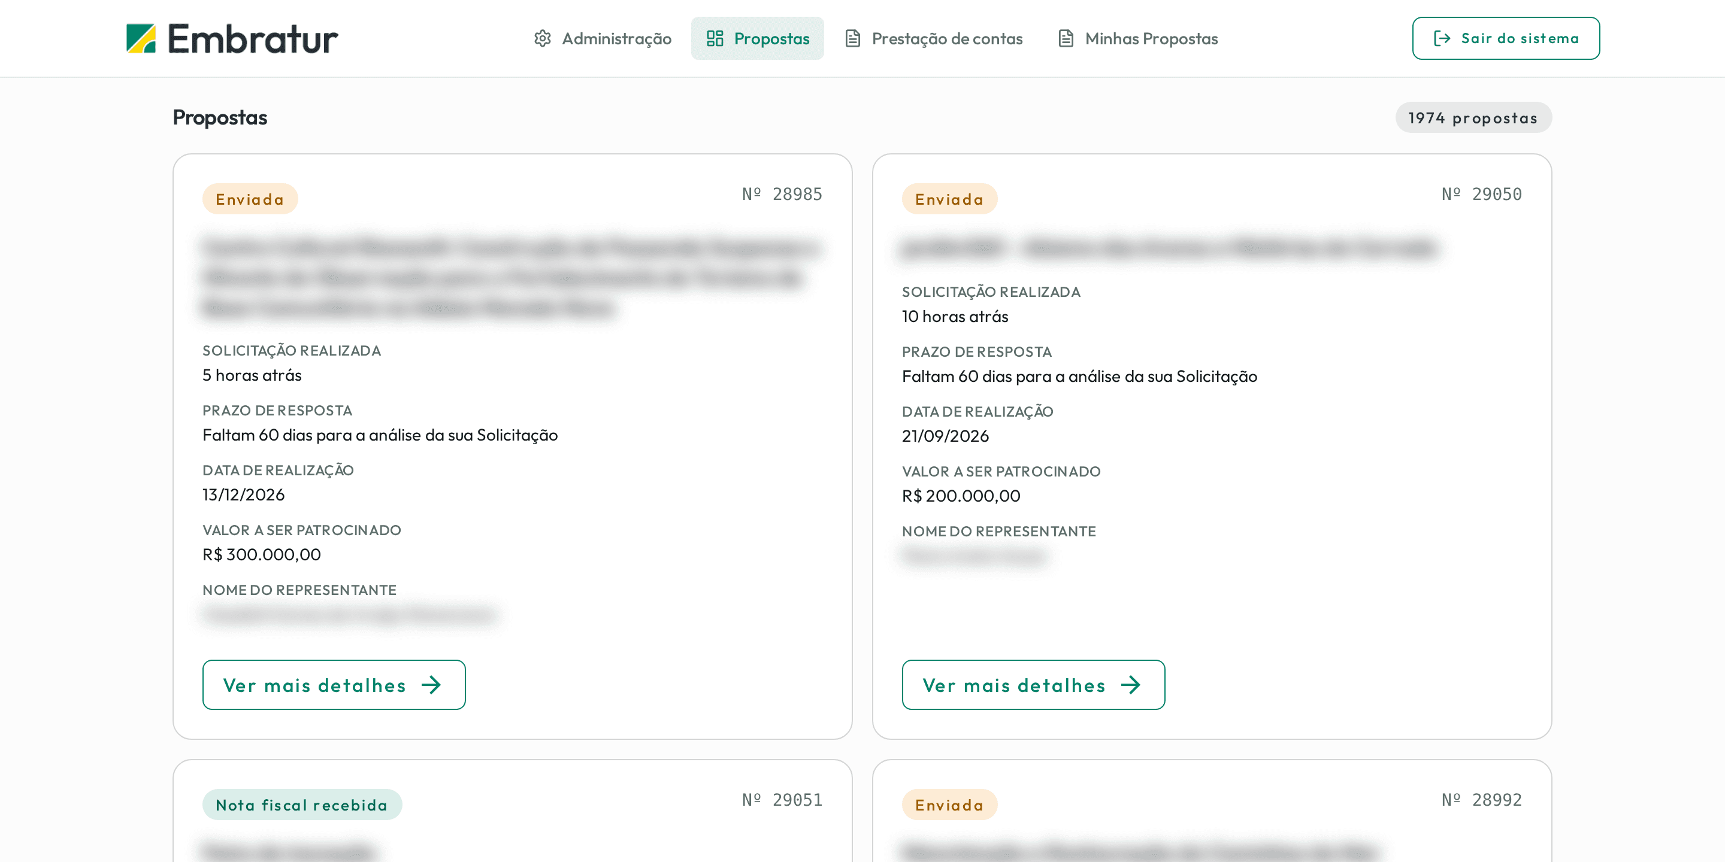Click arrow icon on proposal 29050 details button
Screen dimensions: 1725x862
tap(1131, 685)
